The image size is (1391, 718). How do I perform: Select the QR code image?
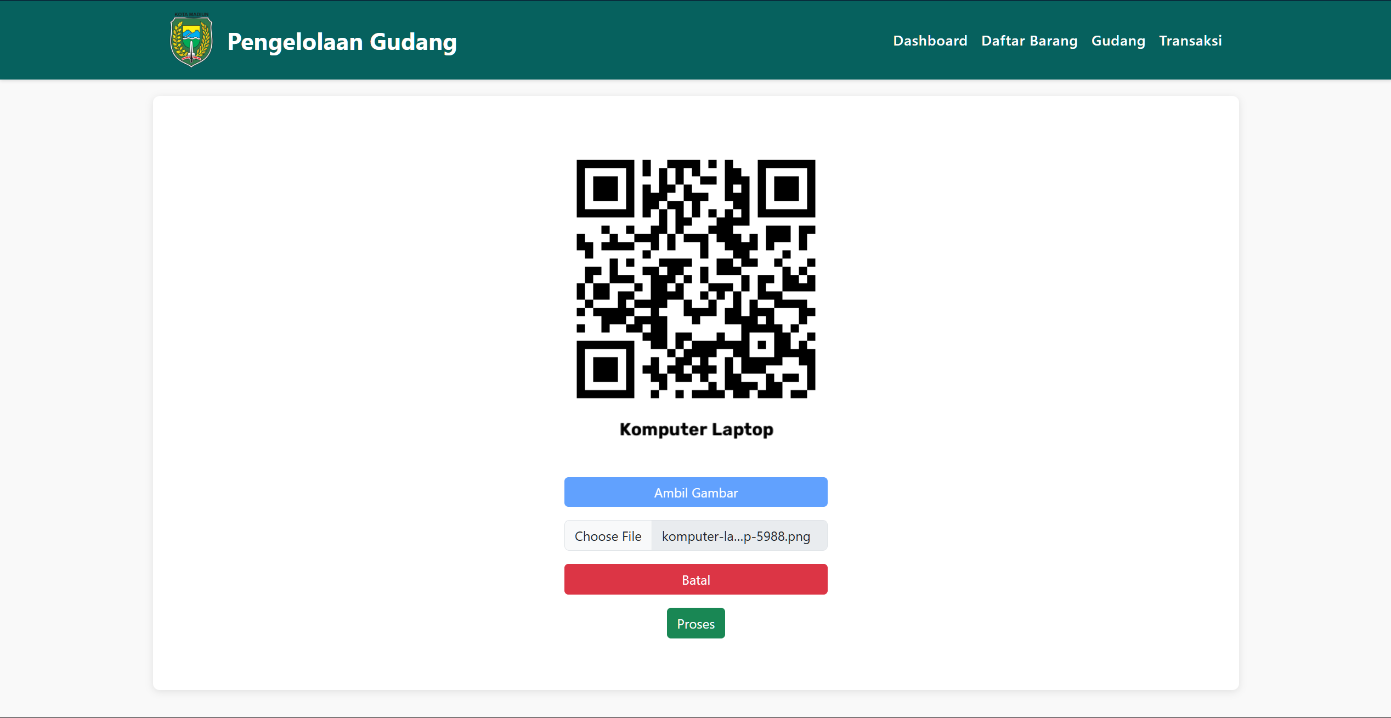tap(695, 279)
